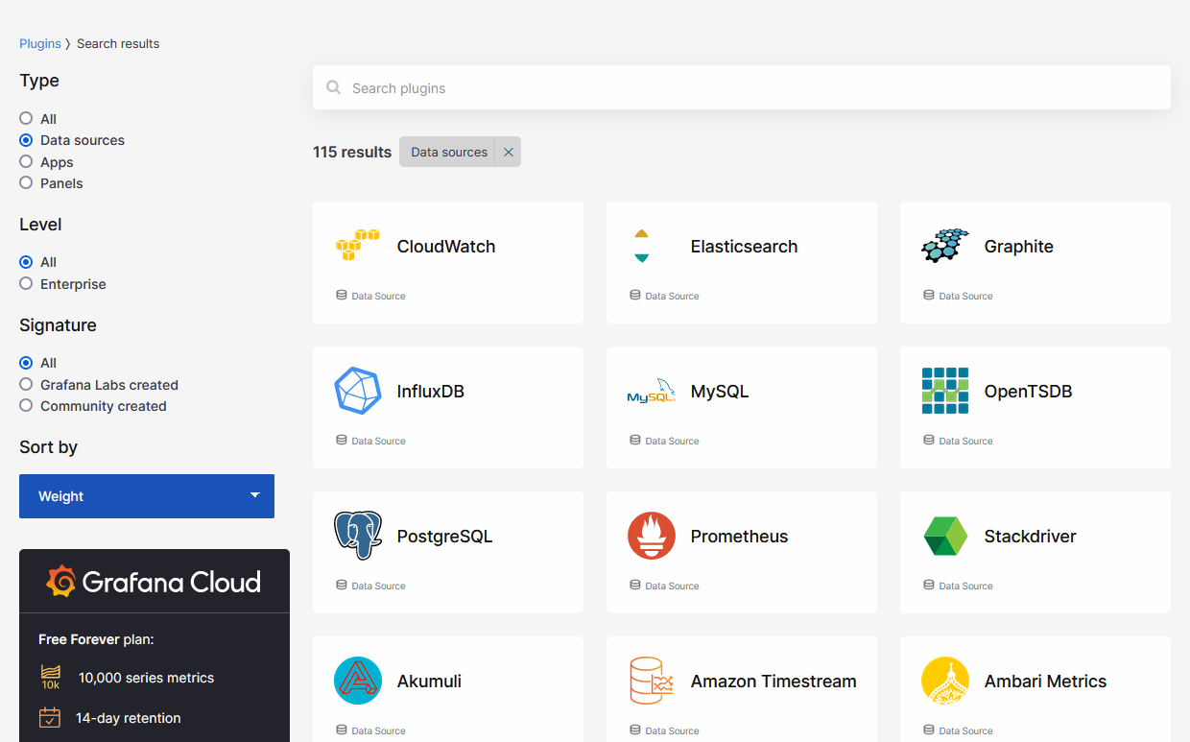Click database icon in Stackdriver card
The height and width of the screenshot is (742, 1190).
point(929,585)
